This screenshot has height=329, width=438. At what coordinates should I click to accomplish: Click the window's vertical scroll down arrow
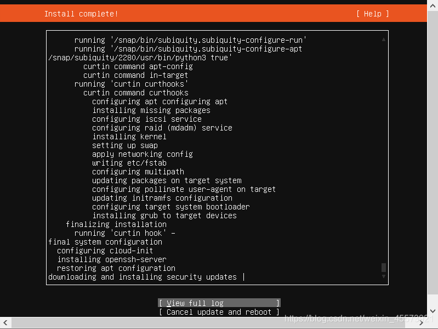point(433,311)
